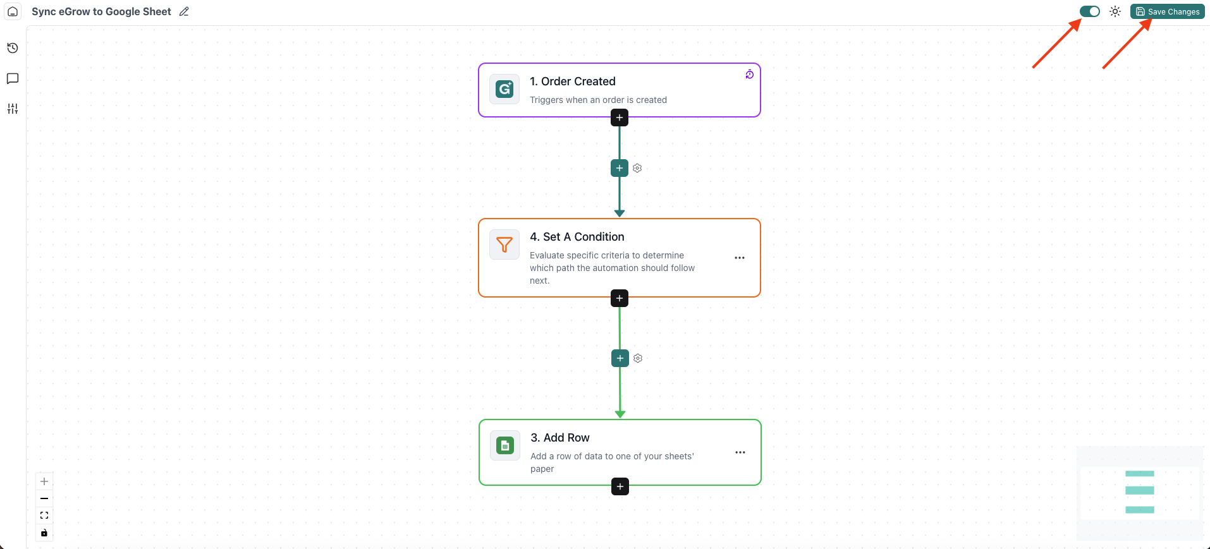1210x549 pixels.
Task: Click the minimap overview thumbnail
Action: (x=1140, y=493)
